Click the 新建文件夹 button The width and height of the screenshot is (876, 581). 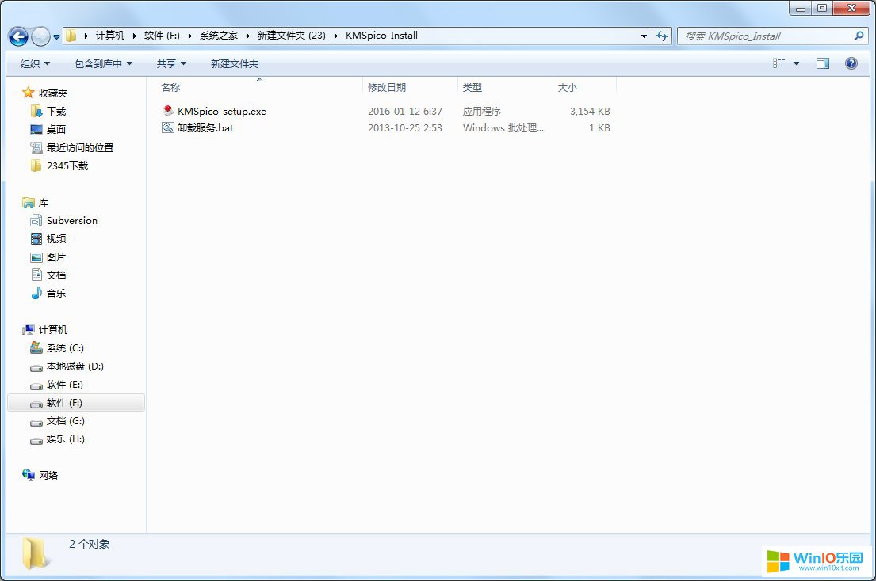pos(235,63)
